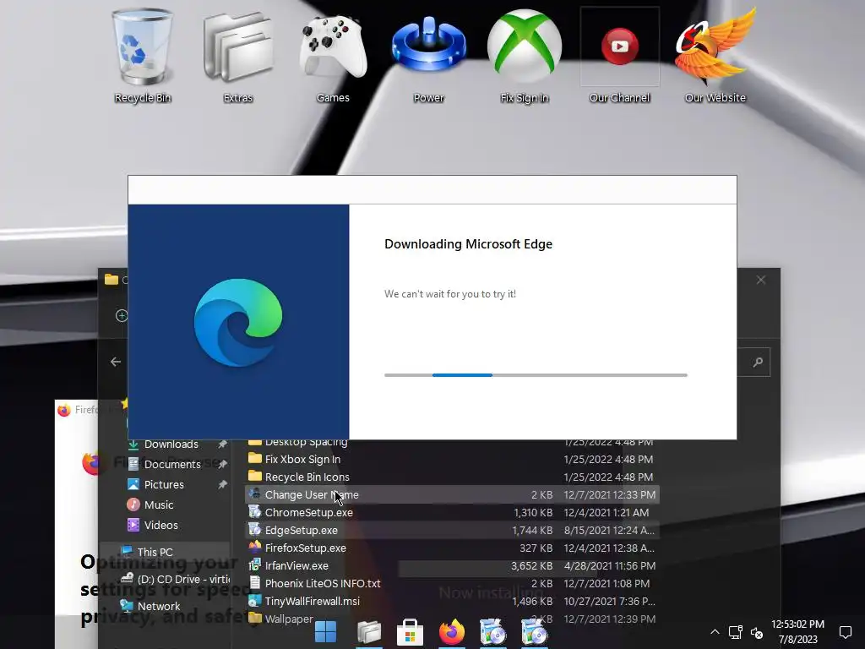865x649 pixels.
Task: Select Videos in Explorer sidebar
Action: click(161, 525)
